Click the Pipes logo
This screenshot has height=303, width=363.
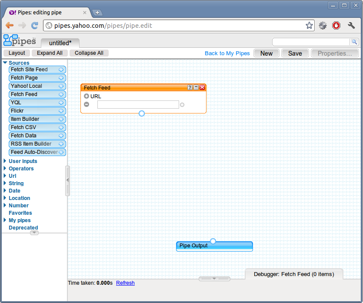click(x=20, y=40)
